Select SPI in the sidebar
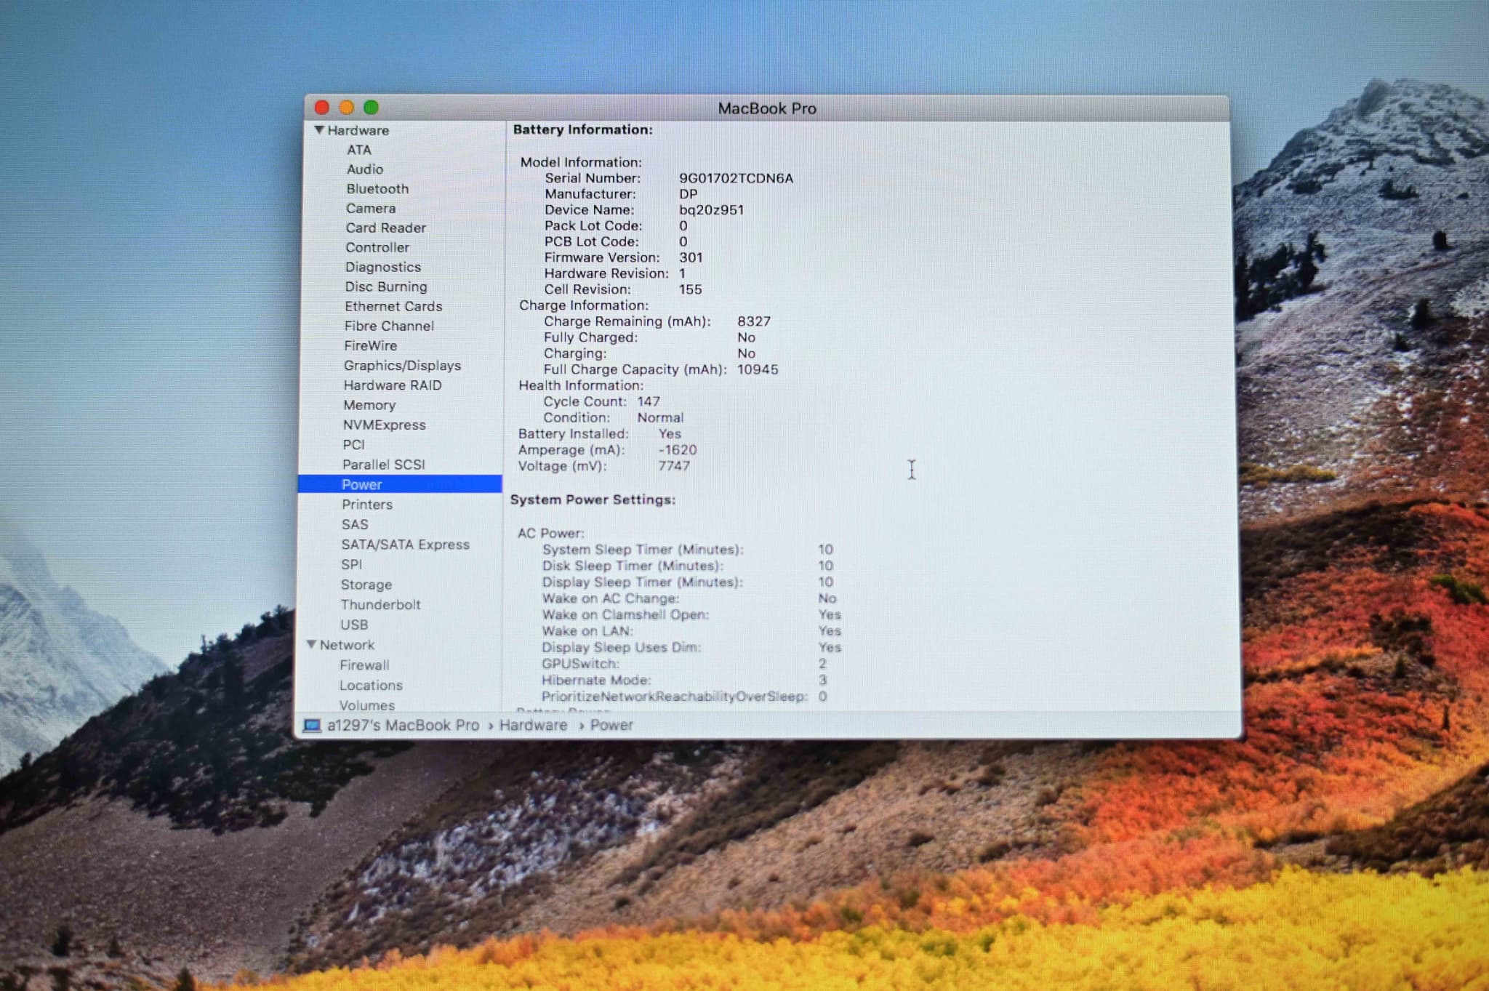This screenshot has height=991, width=1489. [352, 564]
